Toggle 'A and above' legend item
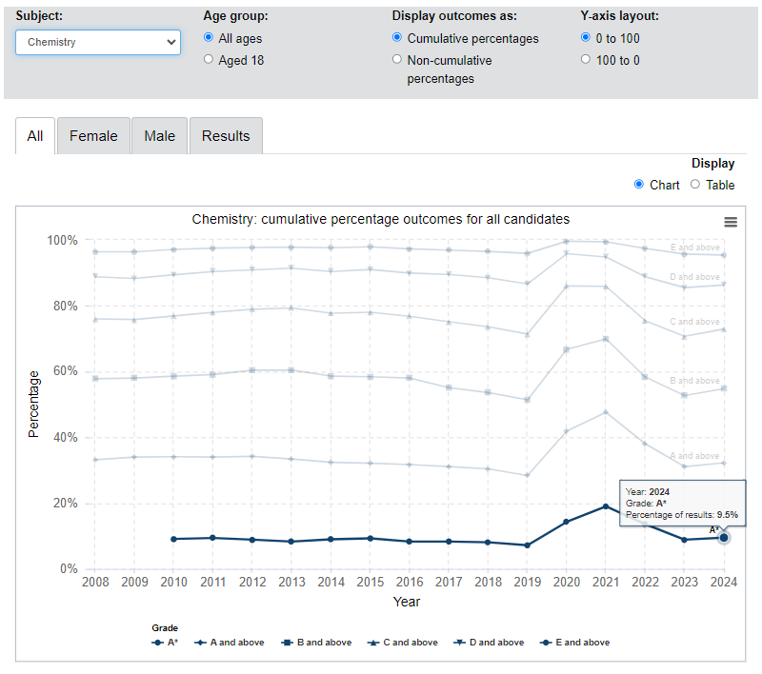762x674 pixels. pyautogui.click(x=229, y=643)
